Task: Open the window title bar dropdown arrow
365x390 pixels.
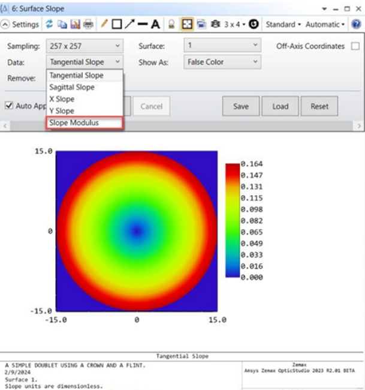Action: point(324,9)
